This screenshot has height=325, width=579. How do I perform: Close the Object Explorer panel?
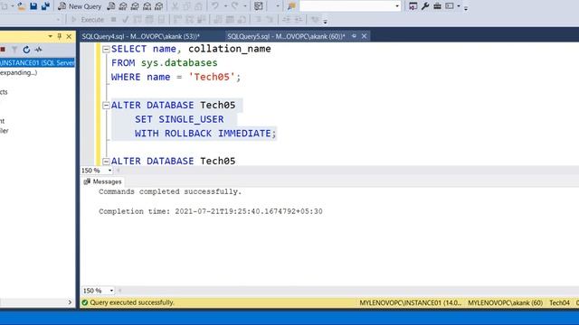click(69, 36)
